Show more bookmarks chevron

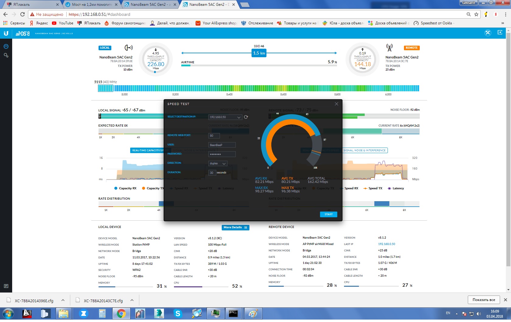(502, 23)
